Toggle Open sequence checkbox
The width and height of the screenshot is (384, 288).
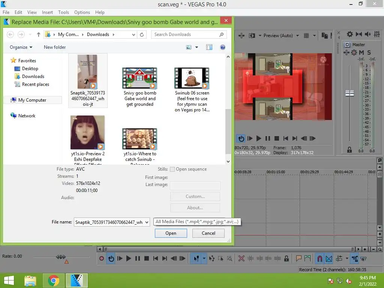(x=172, y=169)
